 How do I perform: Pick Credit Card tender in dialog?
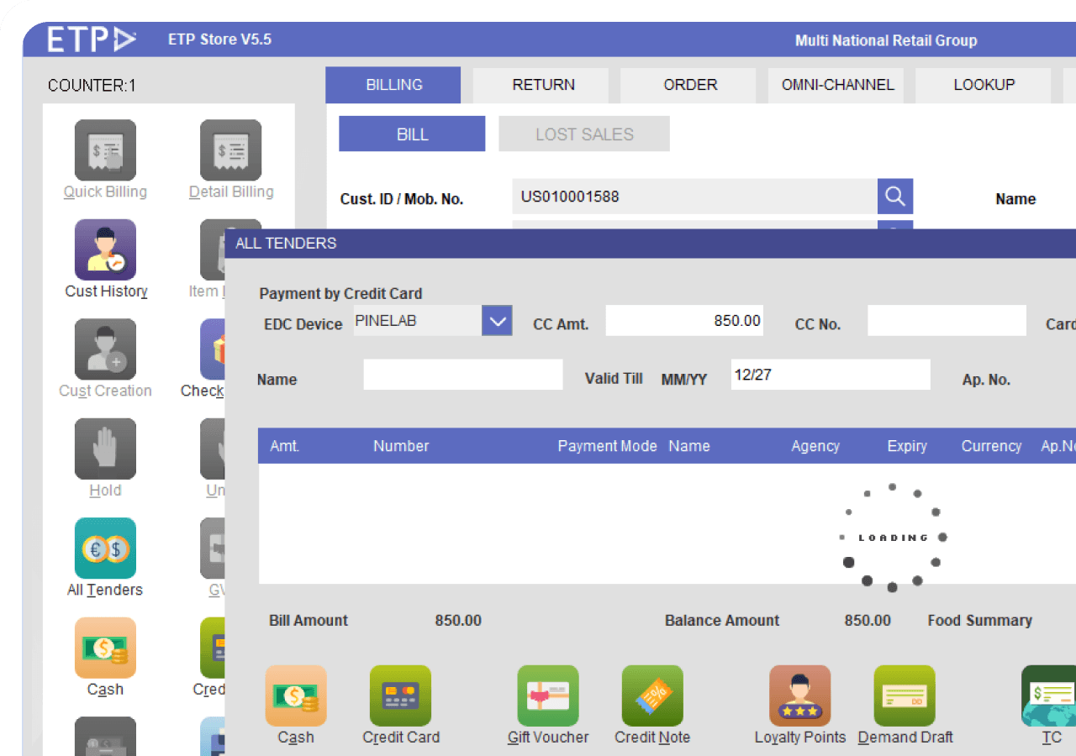(x=400, y=696)
